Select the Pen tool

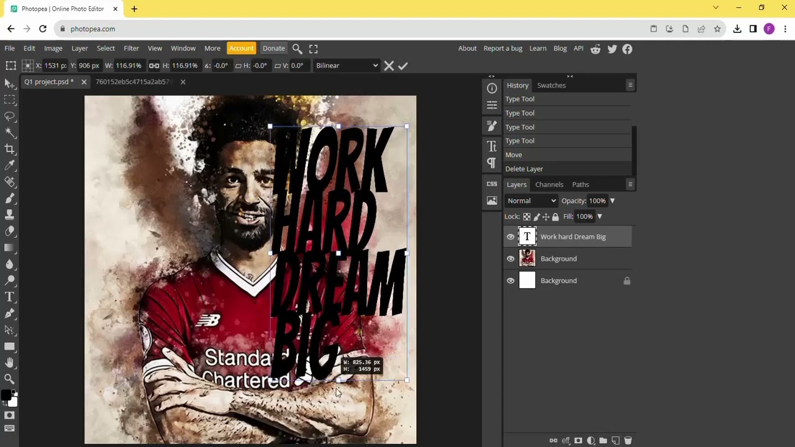click(9, 314)
